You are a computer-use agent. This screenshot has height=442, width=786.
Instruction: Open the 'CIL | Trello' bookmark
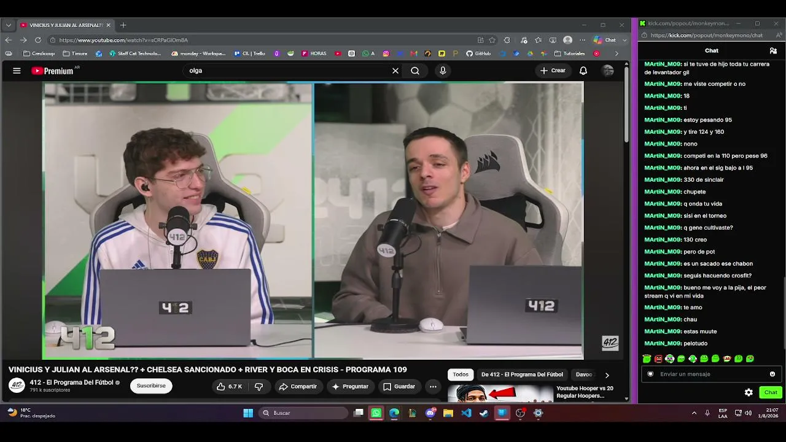click(x=250, y=53)
